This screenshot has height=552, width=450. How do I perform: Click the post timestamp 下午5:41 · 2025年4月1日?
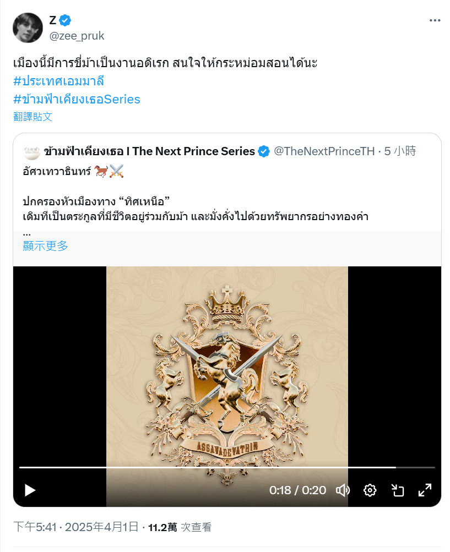(76, 527)
